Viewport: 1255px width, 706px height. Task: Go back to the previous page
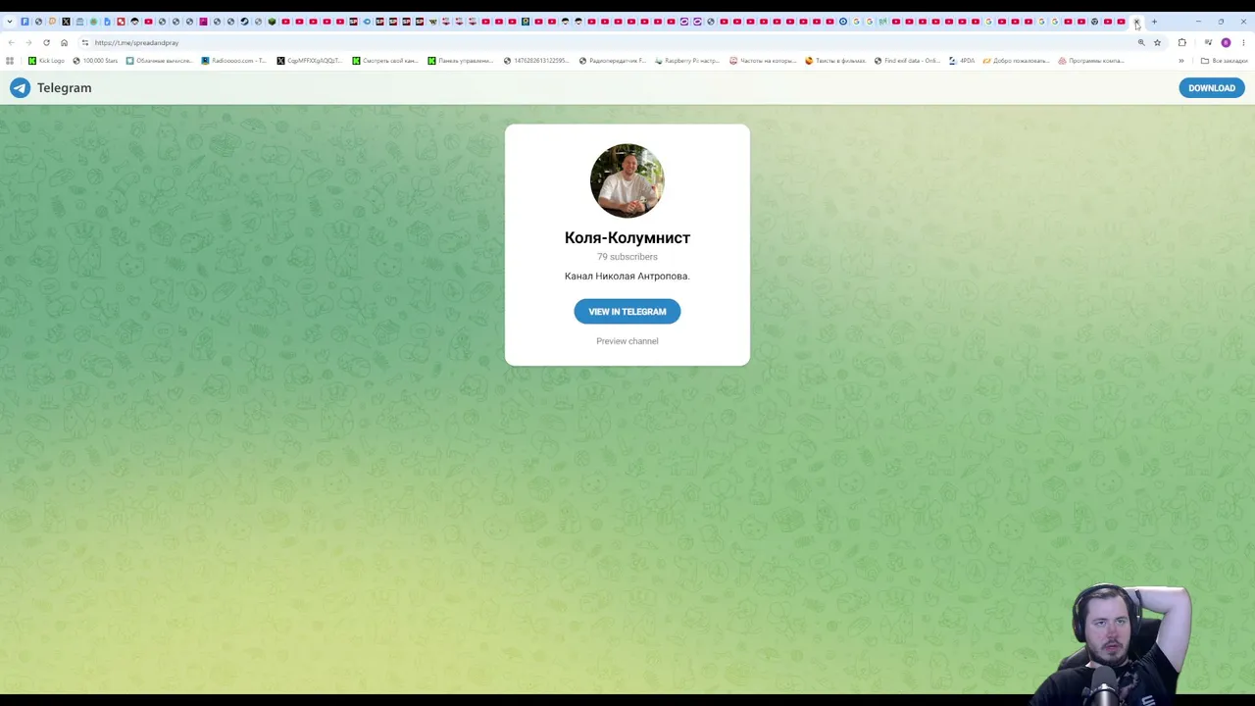pyautogui.click(x=12, y=43)
